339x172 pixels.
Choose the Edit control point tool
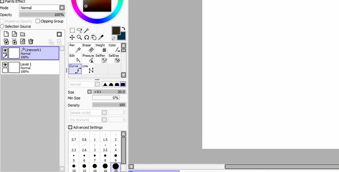[75, 58]
